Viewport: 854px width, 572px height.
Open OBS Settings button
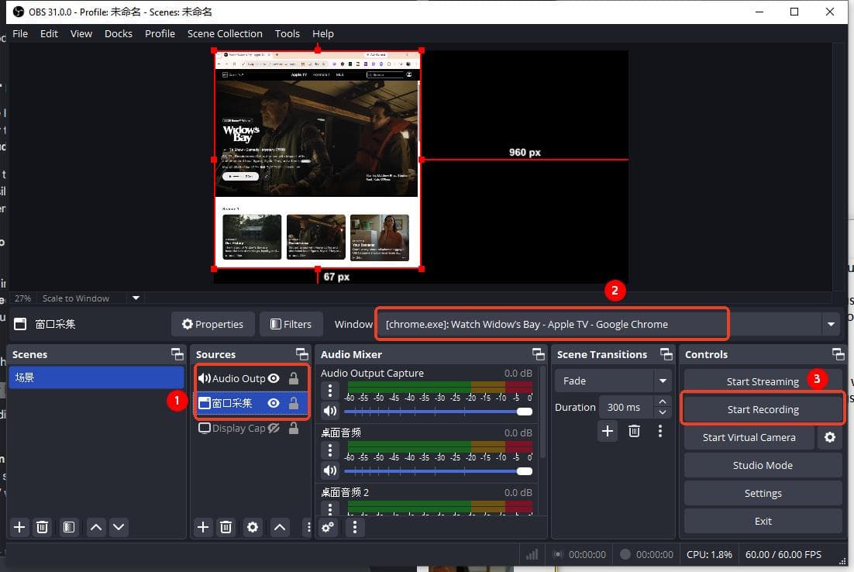point(763,493)
